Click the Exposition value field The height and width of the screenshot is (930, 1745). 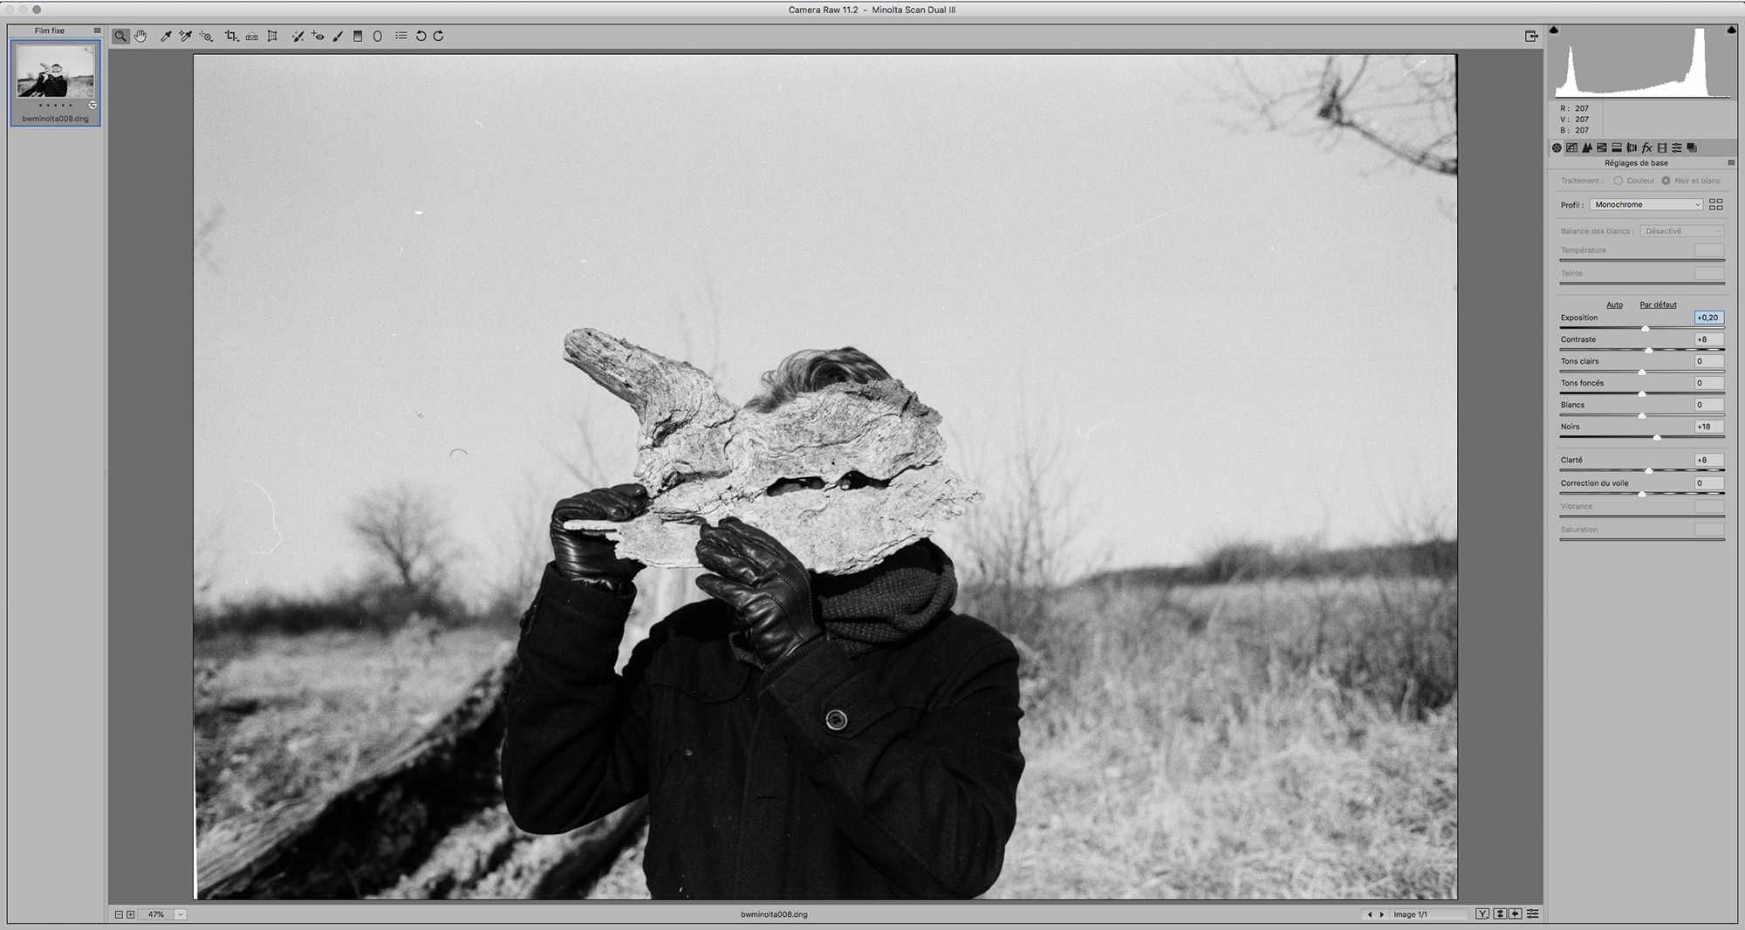tap(1709, 318)
